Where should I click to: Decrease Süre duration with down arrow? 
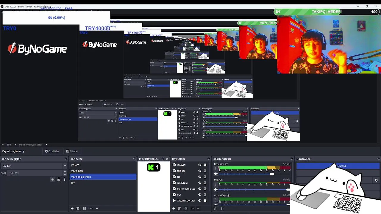[65, 174]
